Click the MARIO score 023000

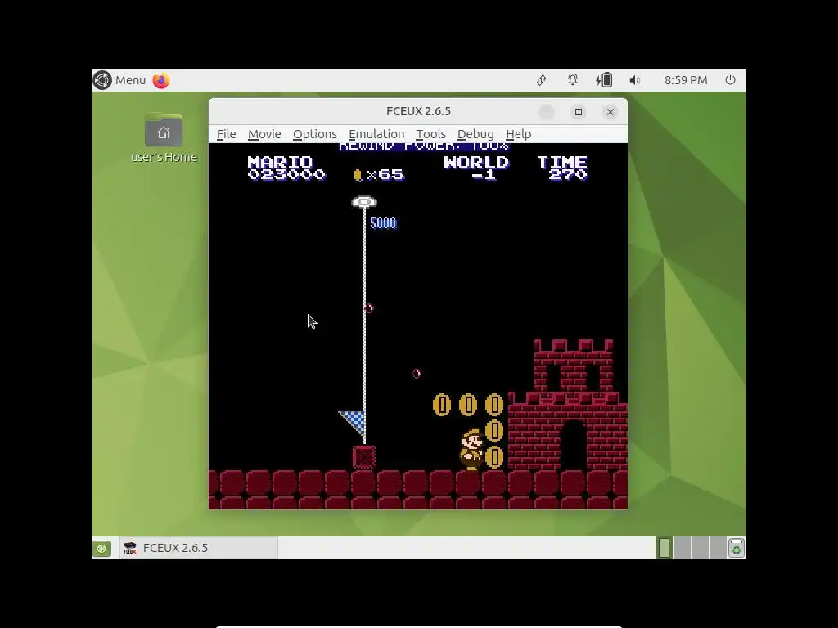coord(286,175)
